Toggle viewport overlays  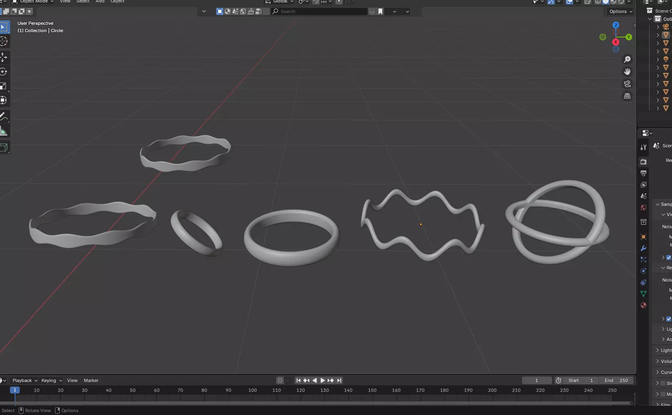click(x=569, y=2)
